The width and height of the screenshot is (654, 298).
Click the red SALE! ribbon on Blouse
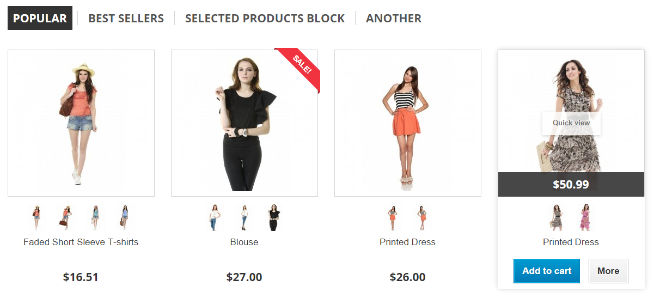pyautogui.click(x=301, y=65)
